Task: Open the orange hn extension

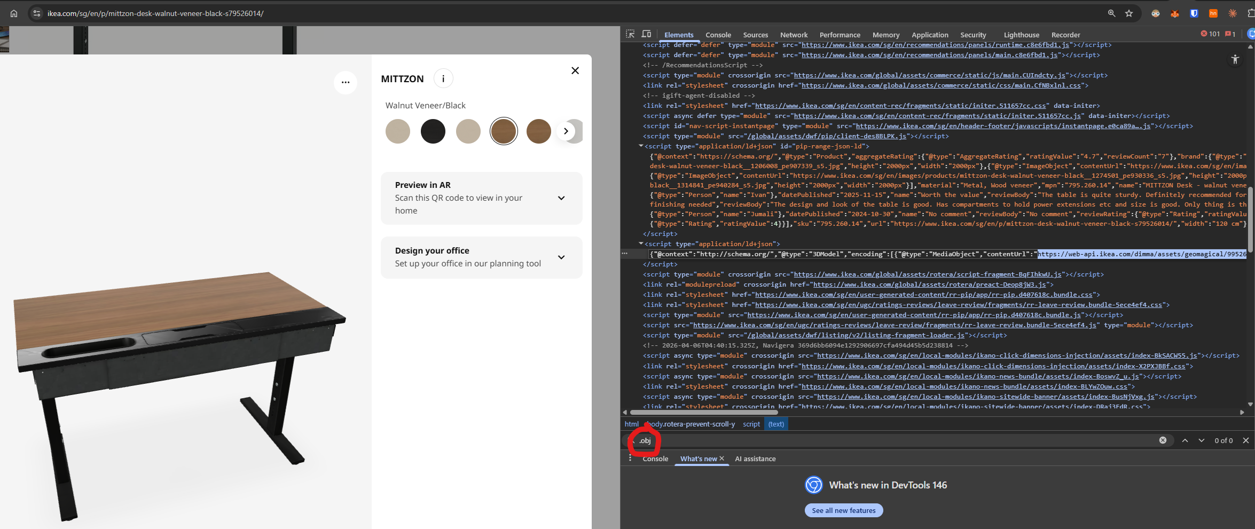Action: (x=1213, y=13)
